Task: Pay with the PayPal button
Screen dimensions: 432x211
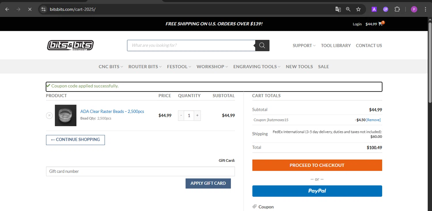Action: coord(317,191)
